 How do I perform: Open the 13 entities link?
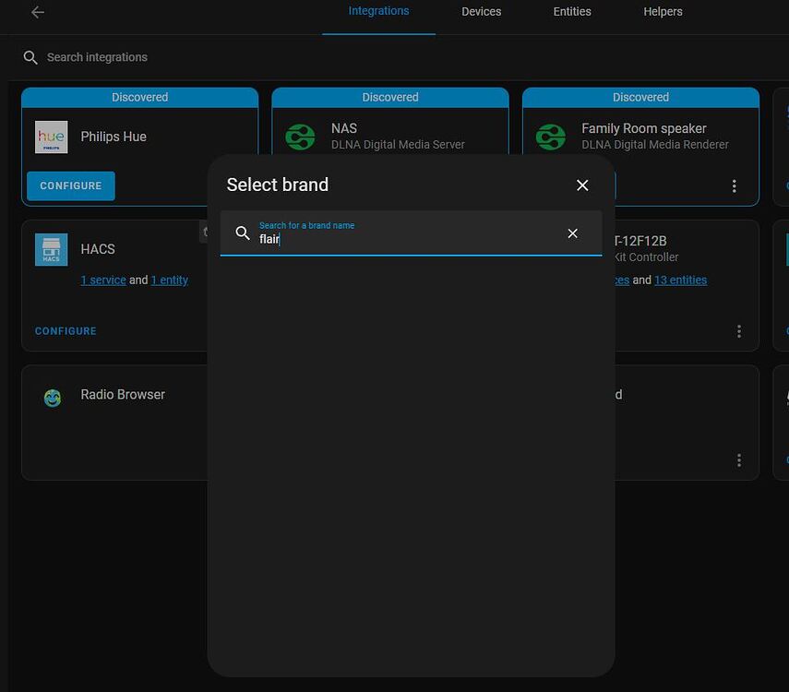pyautogui.click(x=681, y=280)
